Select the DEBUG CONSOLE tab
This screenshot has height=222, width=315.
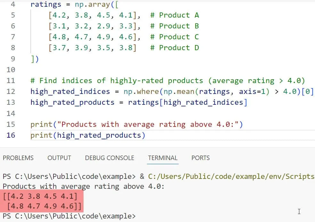[x=109, y=158]
